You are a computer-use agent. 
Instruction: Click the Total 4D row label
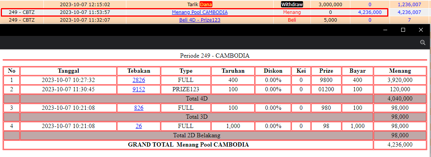point(197,99)
